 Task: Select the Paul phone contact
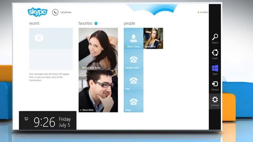tap(134, 80)
